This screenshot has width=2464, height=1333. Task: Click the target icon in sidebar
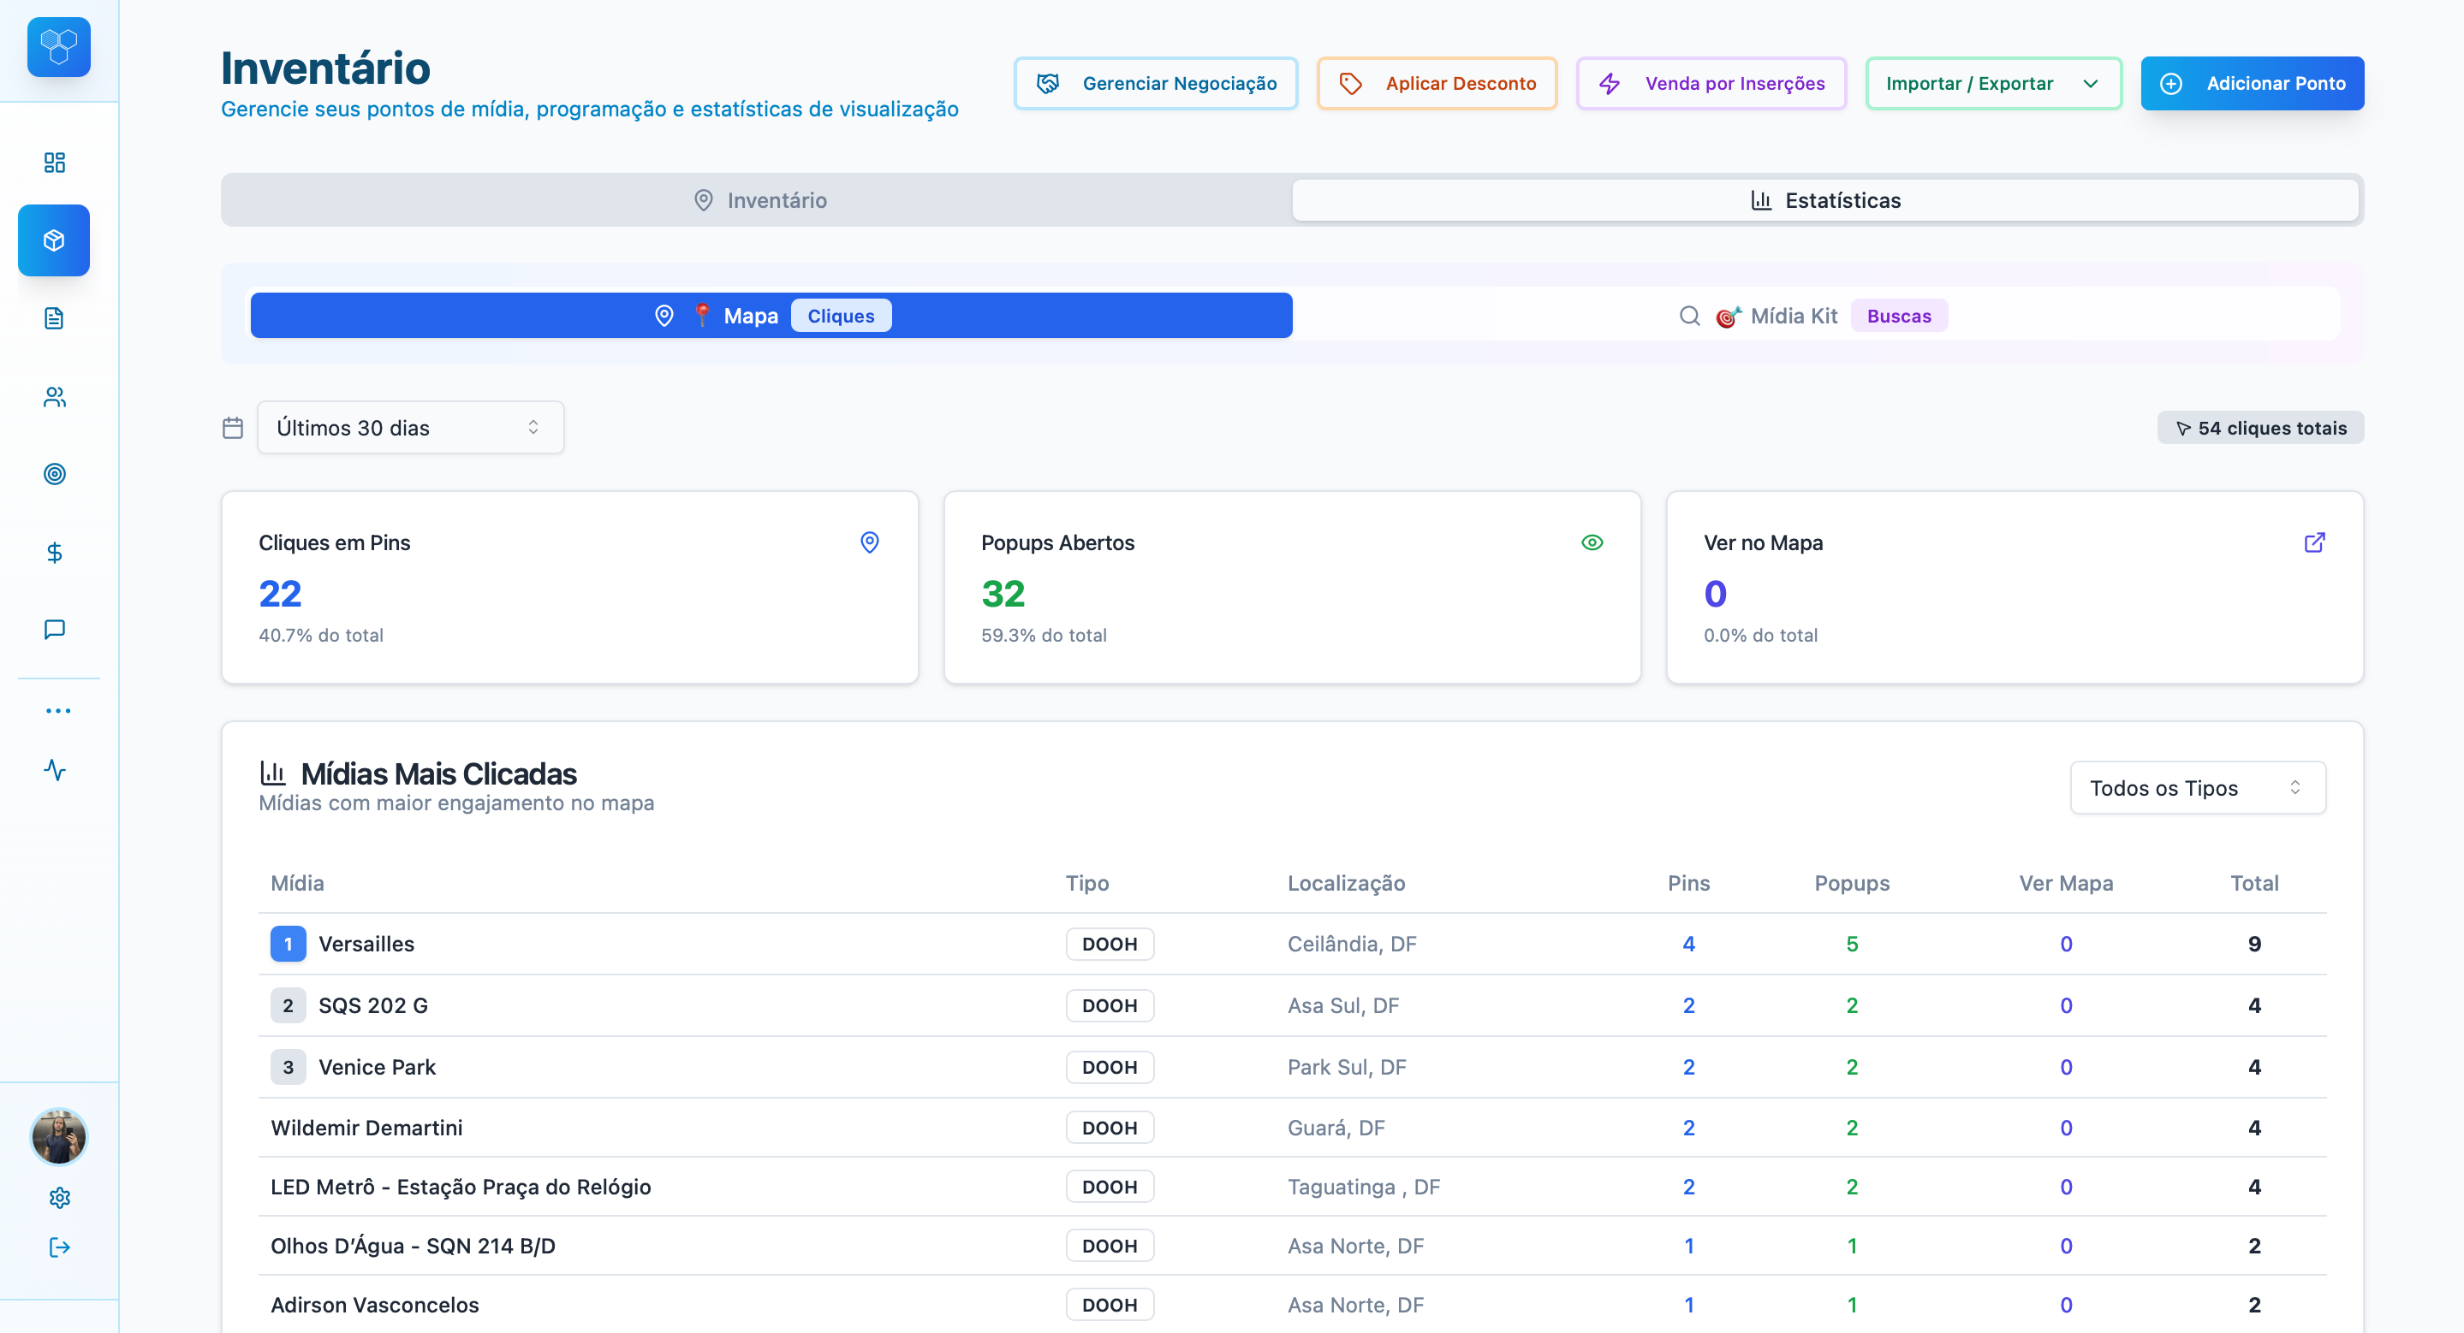(55, 474)
